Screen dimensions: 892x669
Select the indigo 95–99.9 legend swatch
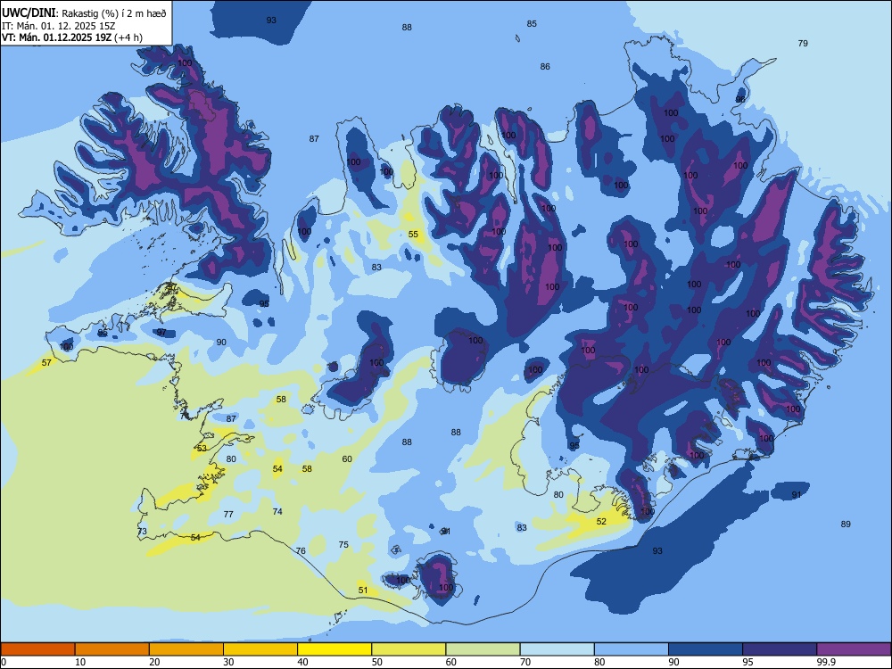pos(780,649)
